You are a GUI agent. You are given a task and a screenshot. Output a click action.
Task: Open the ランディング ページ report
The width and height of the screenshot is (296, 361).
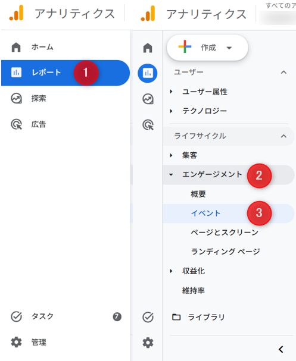click(x=226, y=252)
